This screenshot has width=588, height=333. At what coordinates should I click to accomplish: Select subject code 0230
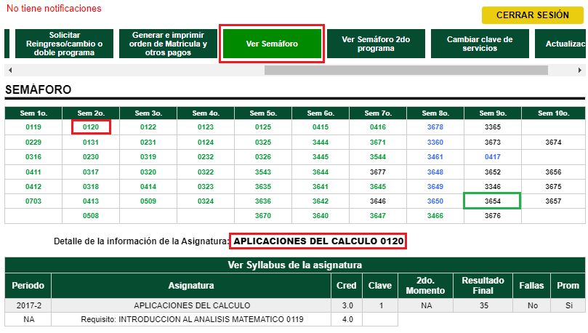pos(91,157)
